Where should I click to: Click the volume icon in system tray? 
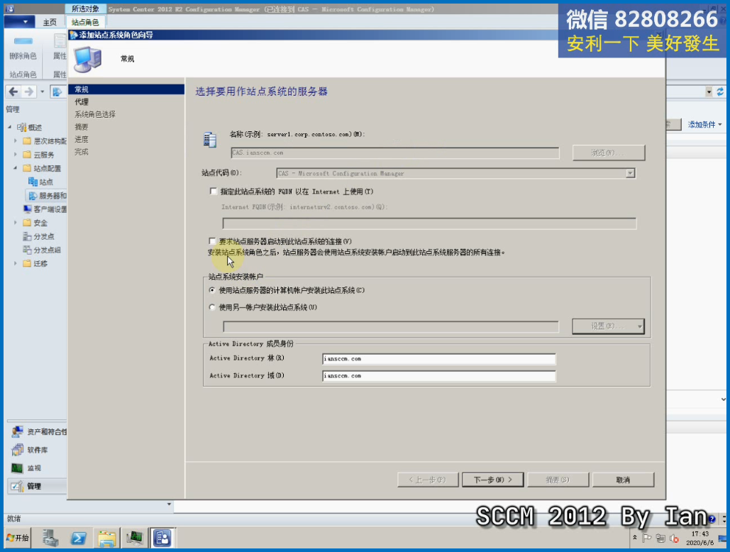674,539
